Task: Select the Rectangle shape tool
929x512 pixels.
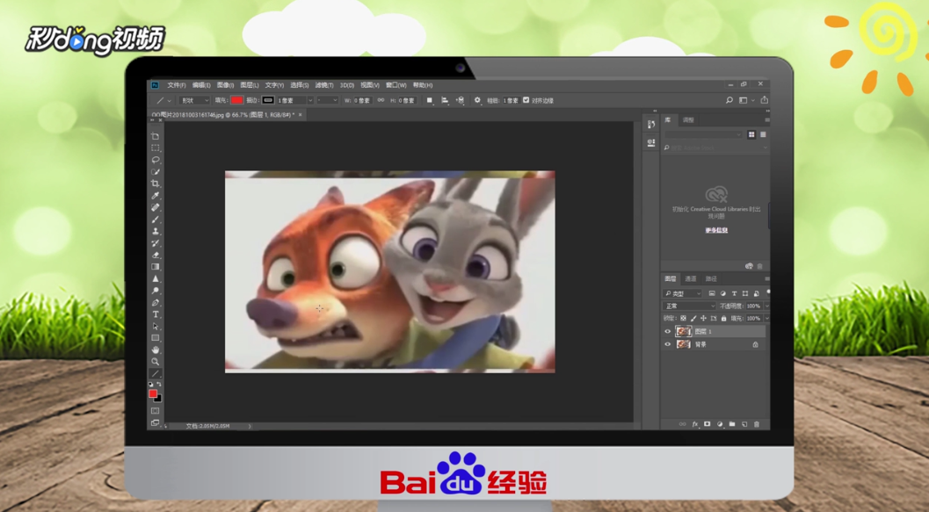Action: (x=156, y=338)
